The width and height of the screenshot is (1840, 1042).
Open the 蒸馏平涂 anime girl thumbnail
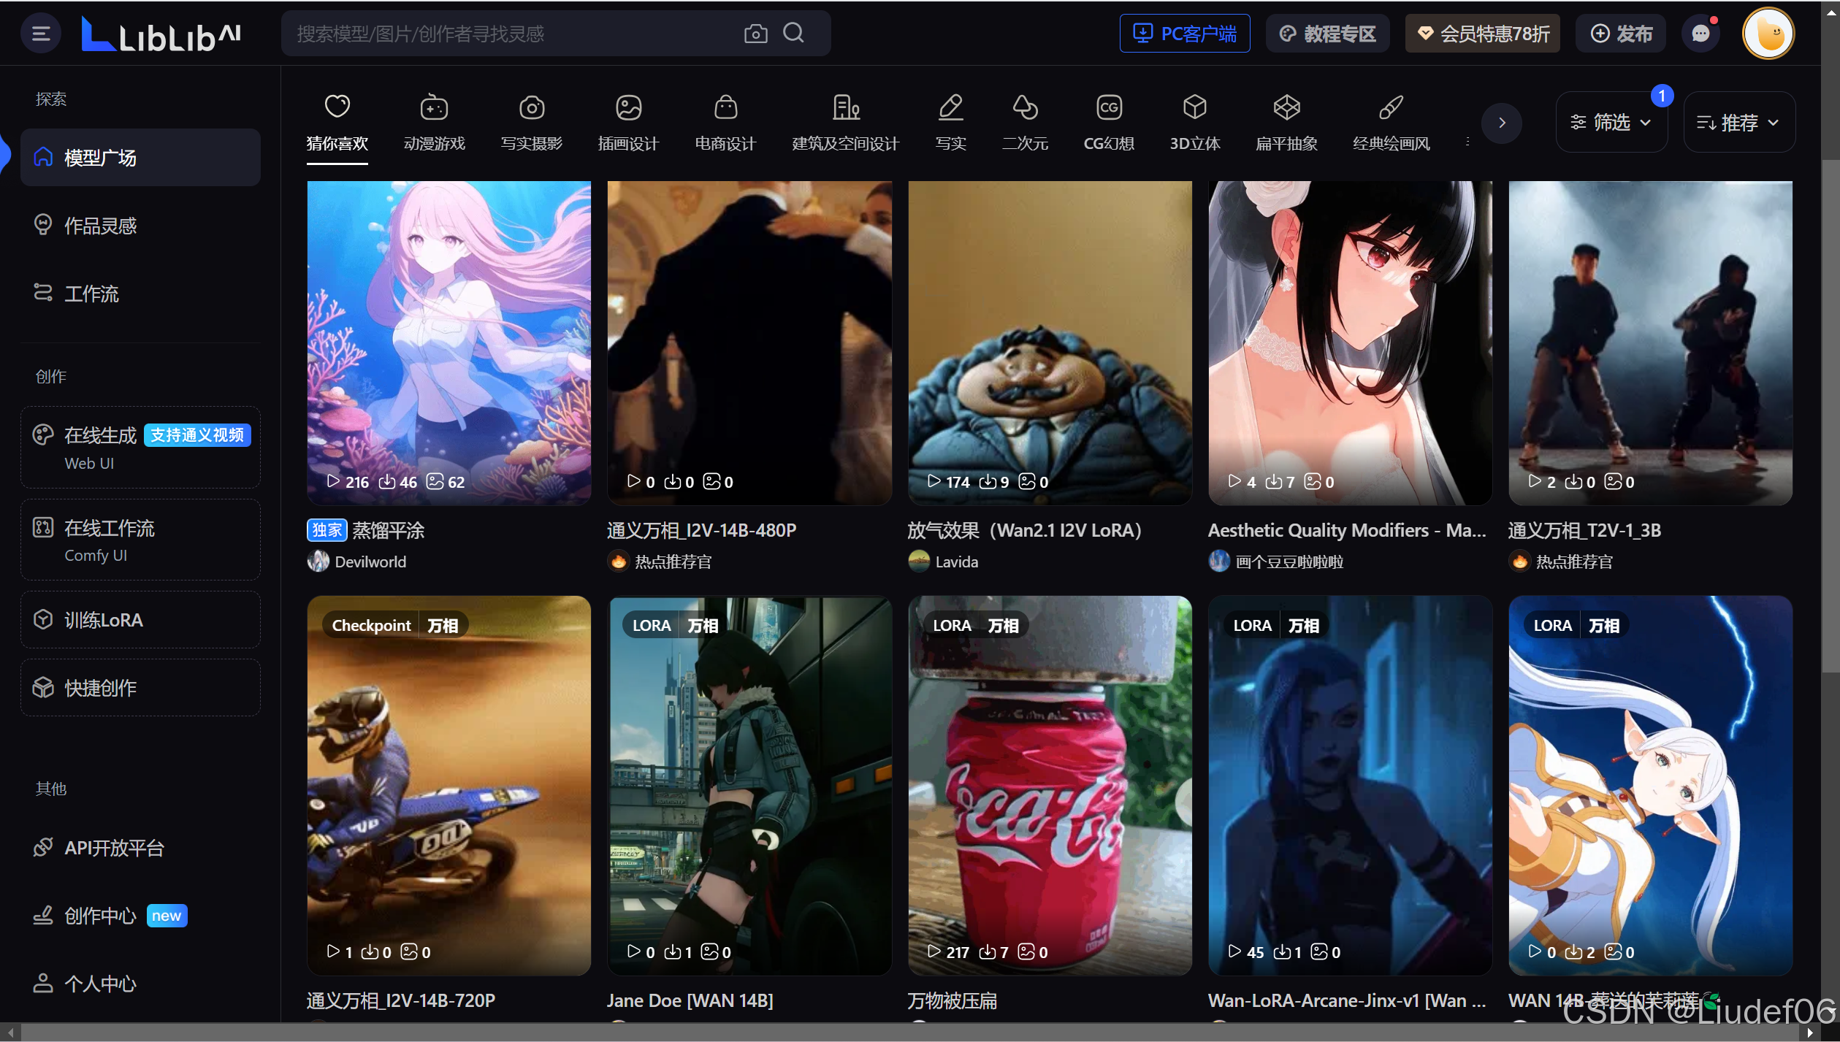(448, 343)
